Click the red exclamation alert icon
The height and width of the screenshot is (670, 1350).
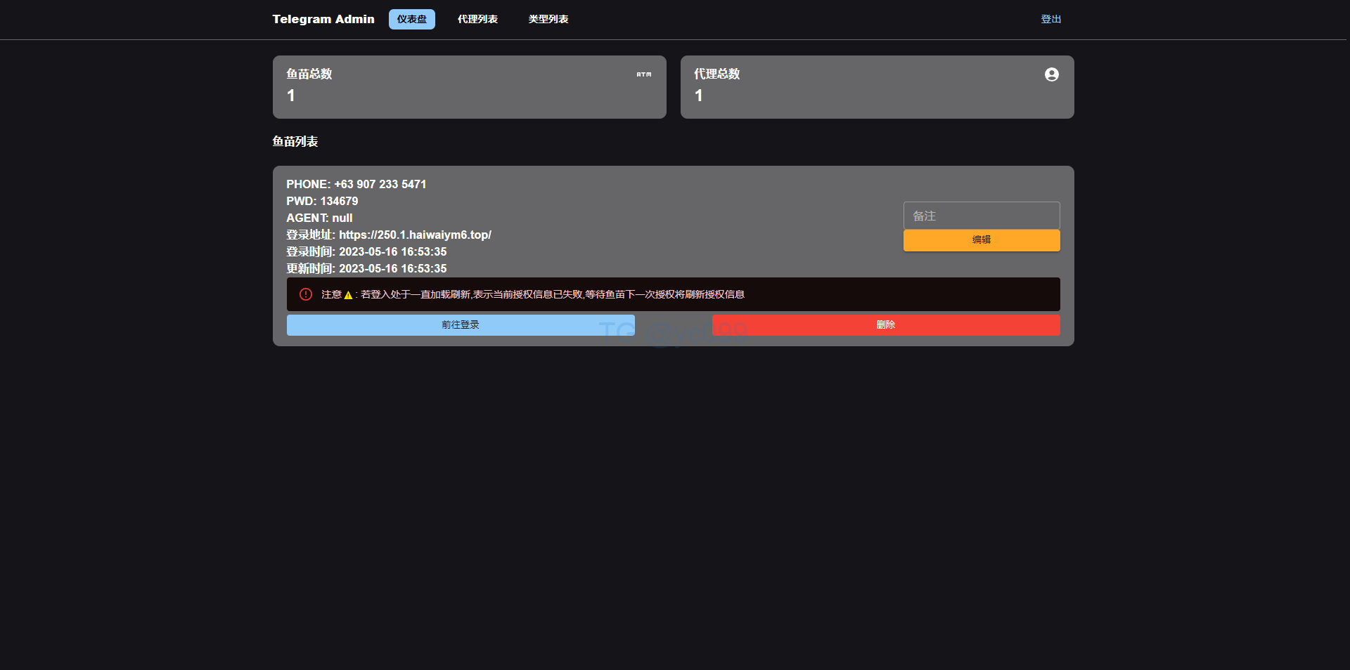click(306, 294)
